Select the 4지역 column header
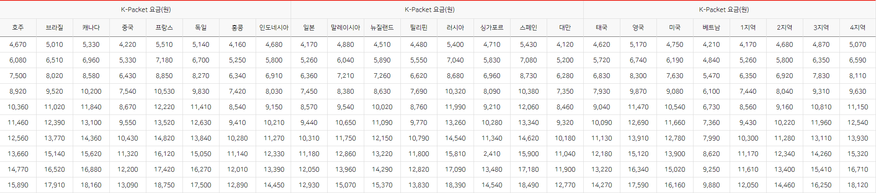The image size is (876, 193). tap(858, 28)
